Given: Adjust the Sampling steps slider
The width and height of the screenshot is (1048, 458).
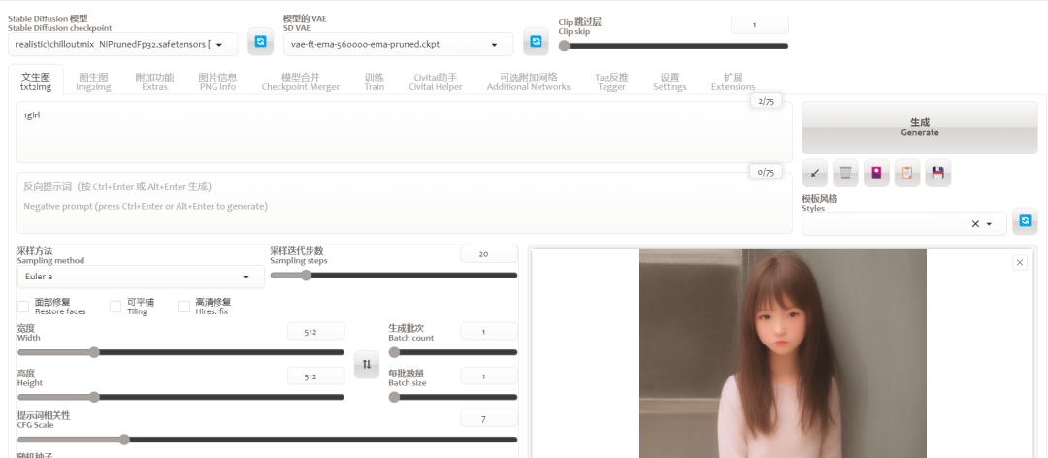Looking at the screenshot, I should 394,275.
